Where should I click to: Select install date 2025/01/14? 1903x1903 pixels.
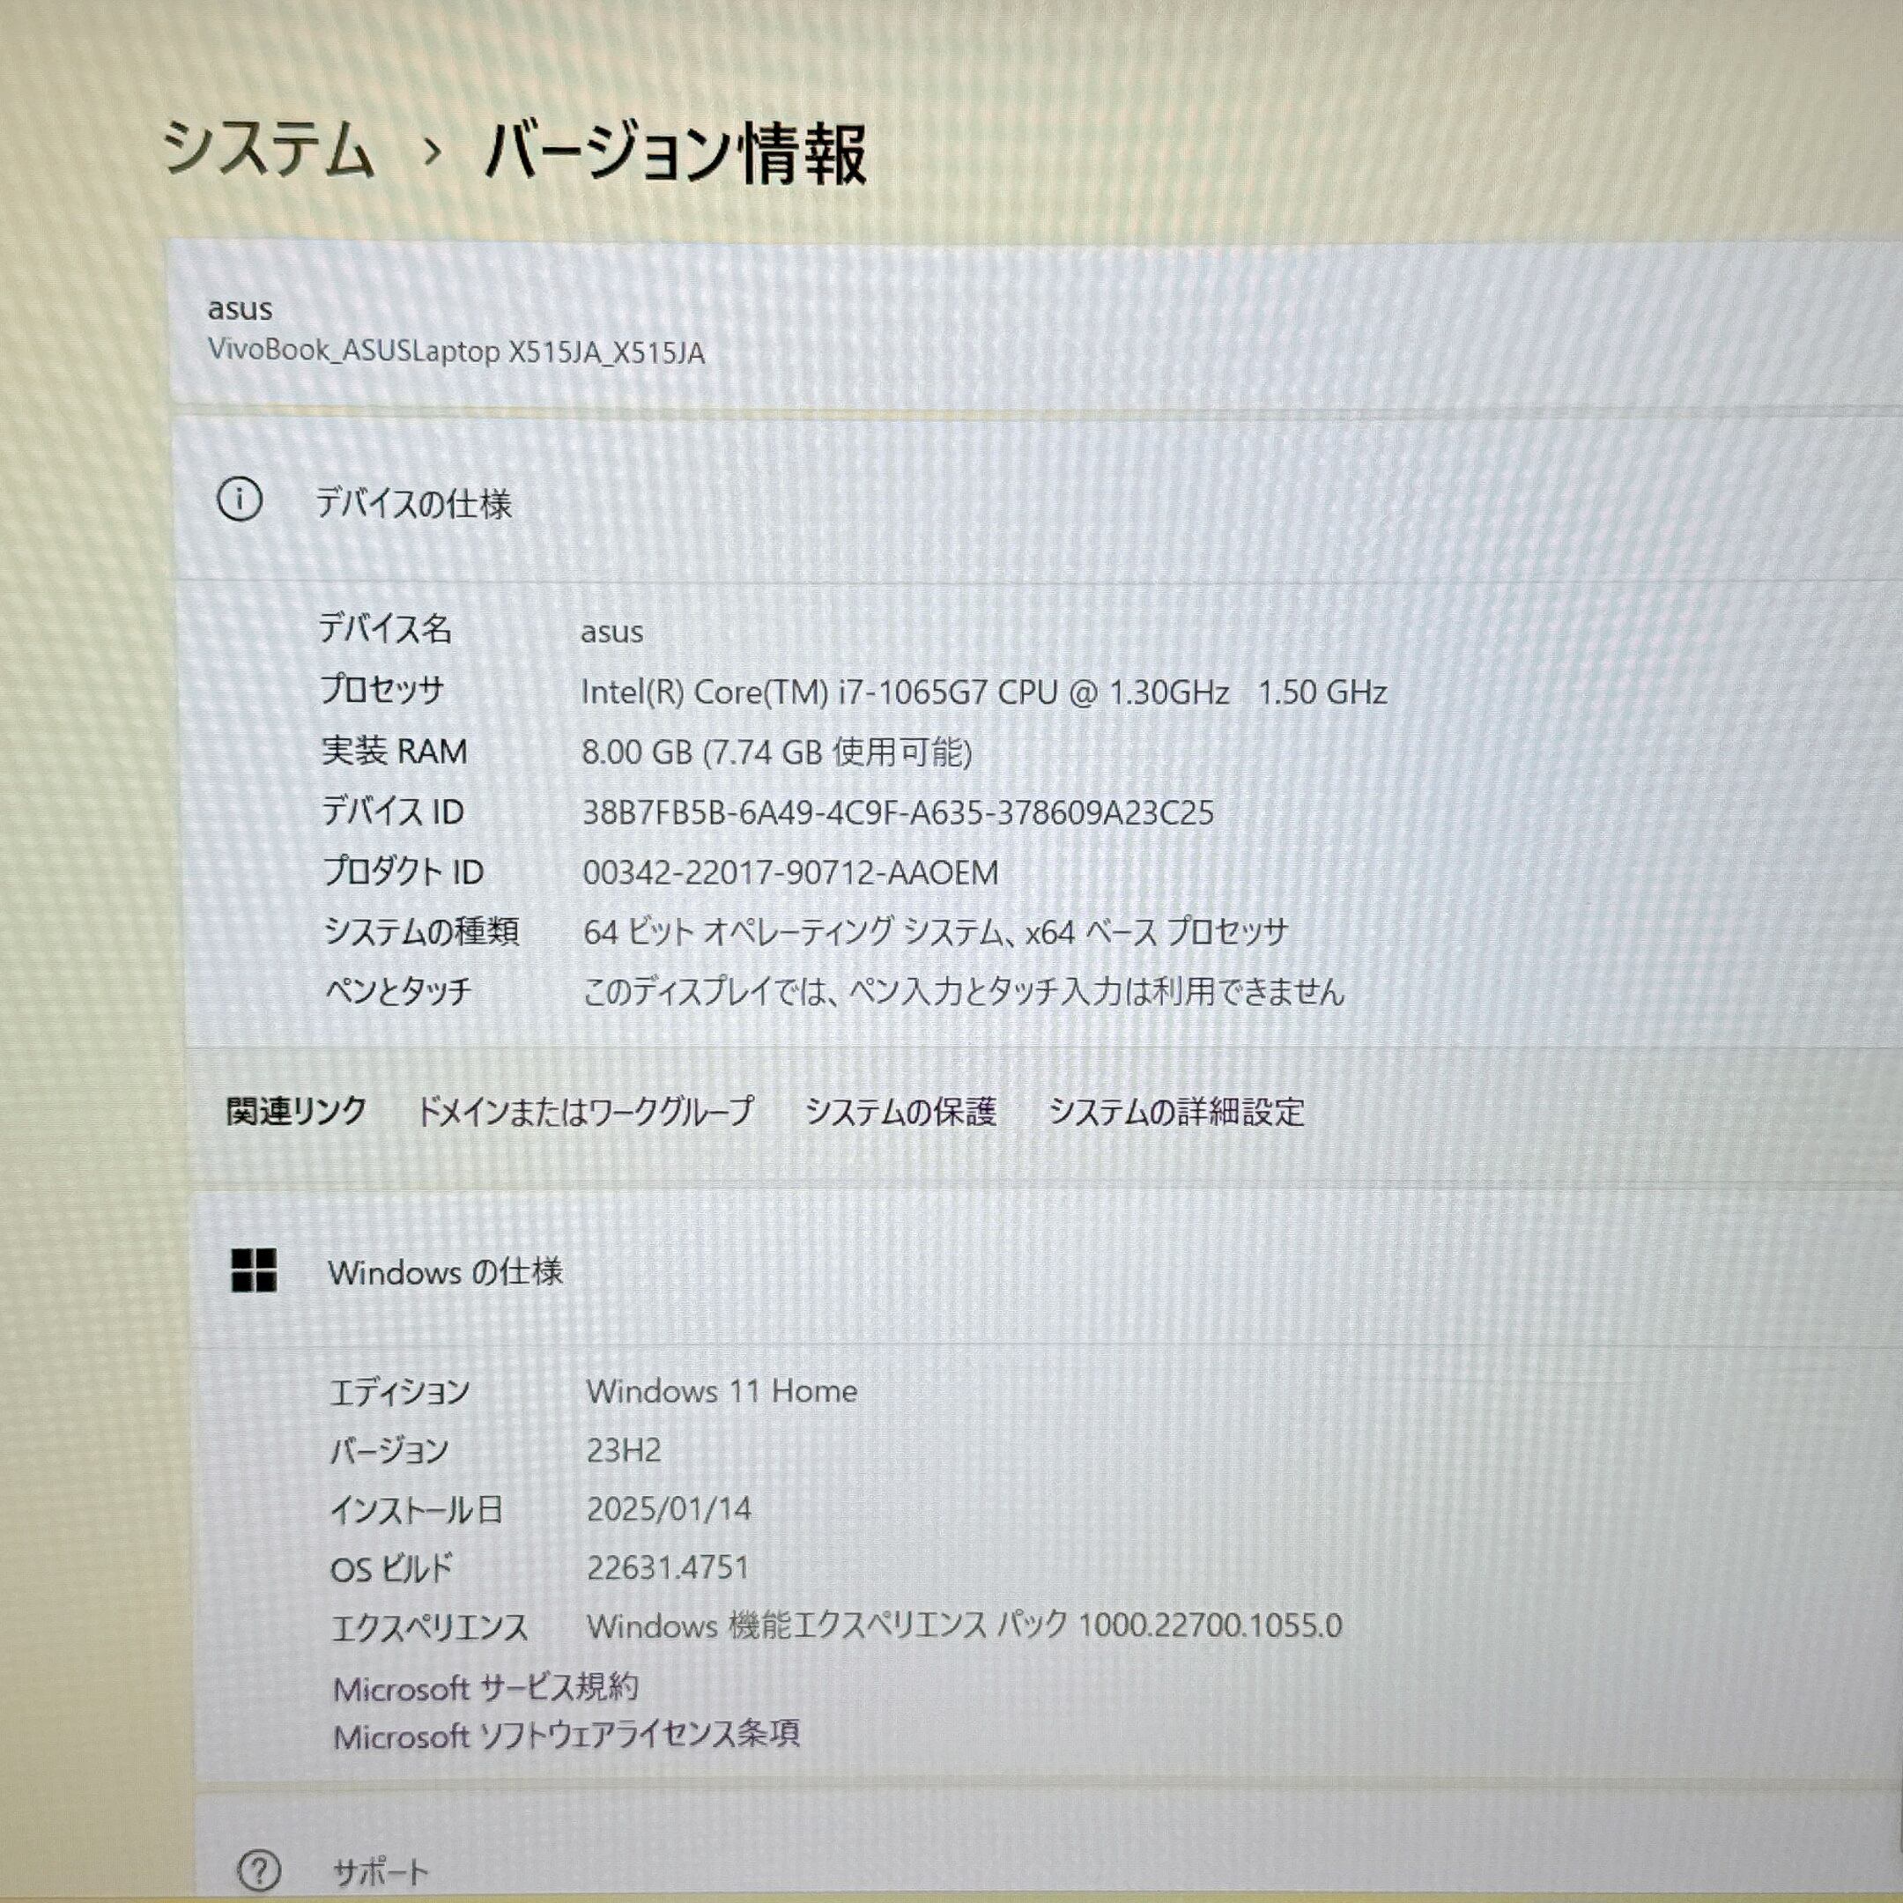click(669, 1509)
